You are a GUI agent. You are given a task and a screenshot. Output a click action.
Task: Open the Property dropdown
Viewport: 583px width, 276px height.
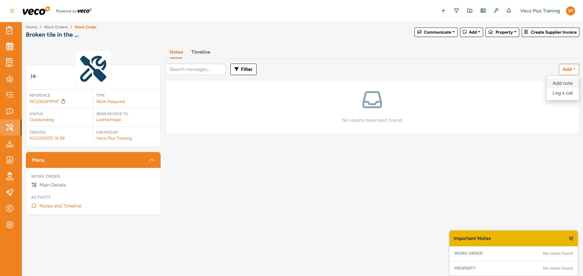point(502,32)
